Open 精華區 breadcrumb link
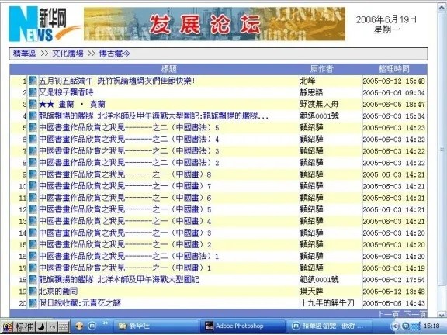The image size is (447, 335). click(25, 54)
